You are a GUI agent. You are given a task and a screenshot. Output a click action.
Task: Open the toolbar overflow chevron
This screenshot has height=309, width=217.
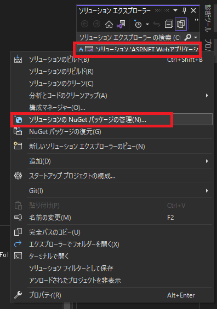coord(196,20)
